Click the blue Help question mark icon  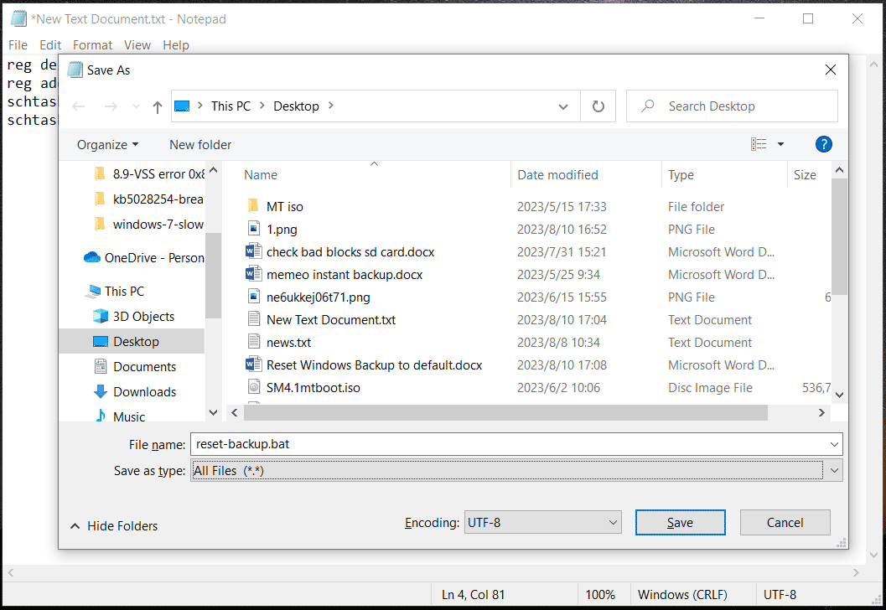823,144
